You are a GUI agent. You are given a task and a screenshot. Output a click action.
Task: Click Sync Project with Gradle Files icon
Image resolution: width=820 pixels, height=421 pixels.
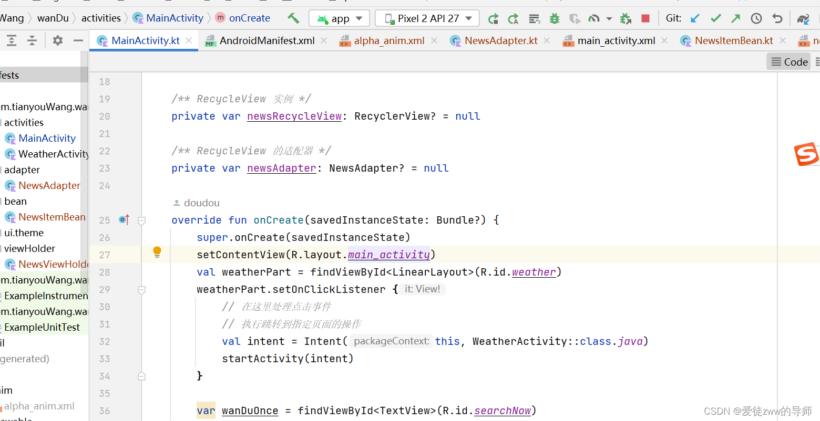[x=803, y=19]
